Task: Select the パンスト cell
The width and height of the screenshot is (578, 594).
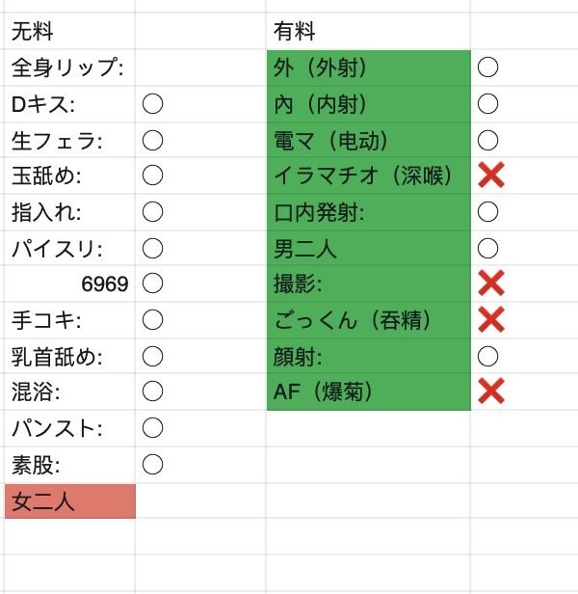Action: (69, 428)
